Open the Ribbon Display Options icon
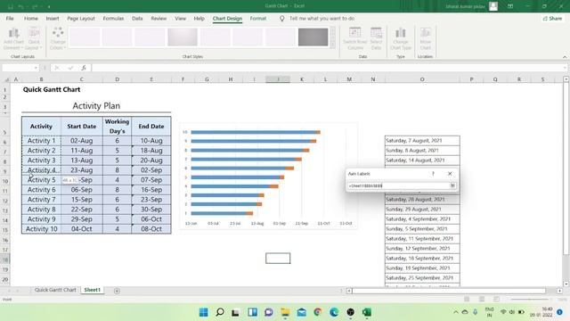Viewport: 570px width, 321px height. 510,6
